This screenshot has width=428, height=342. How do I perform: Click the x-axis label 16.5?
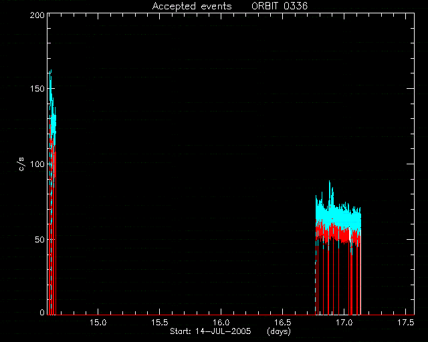[283, 323]
